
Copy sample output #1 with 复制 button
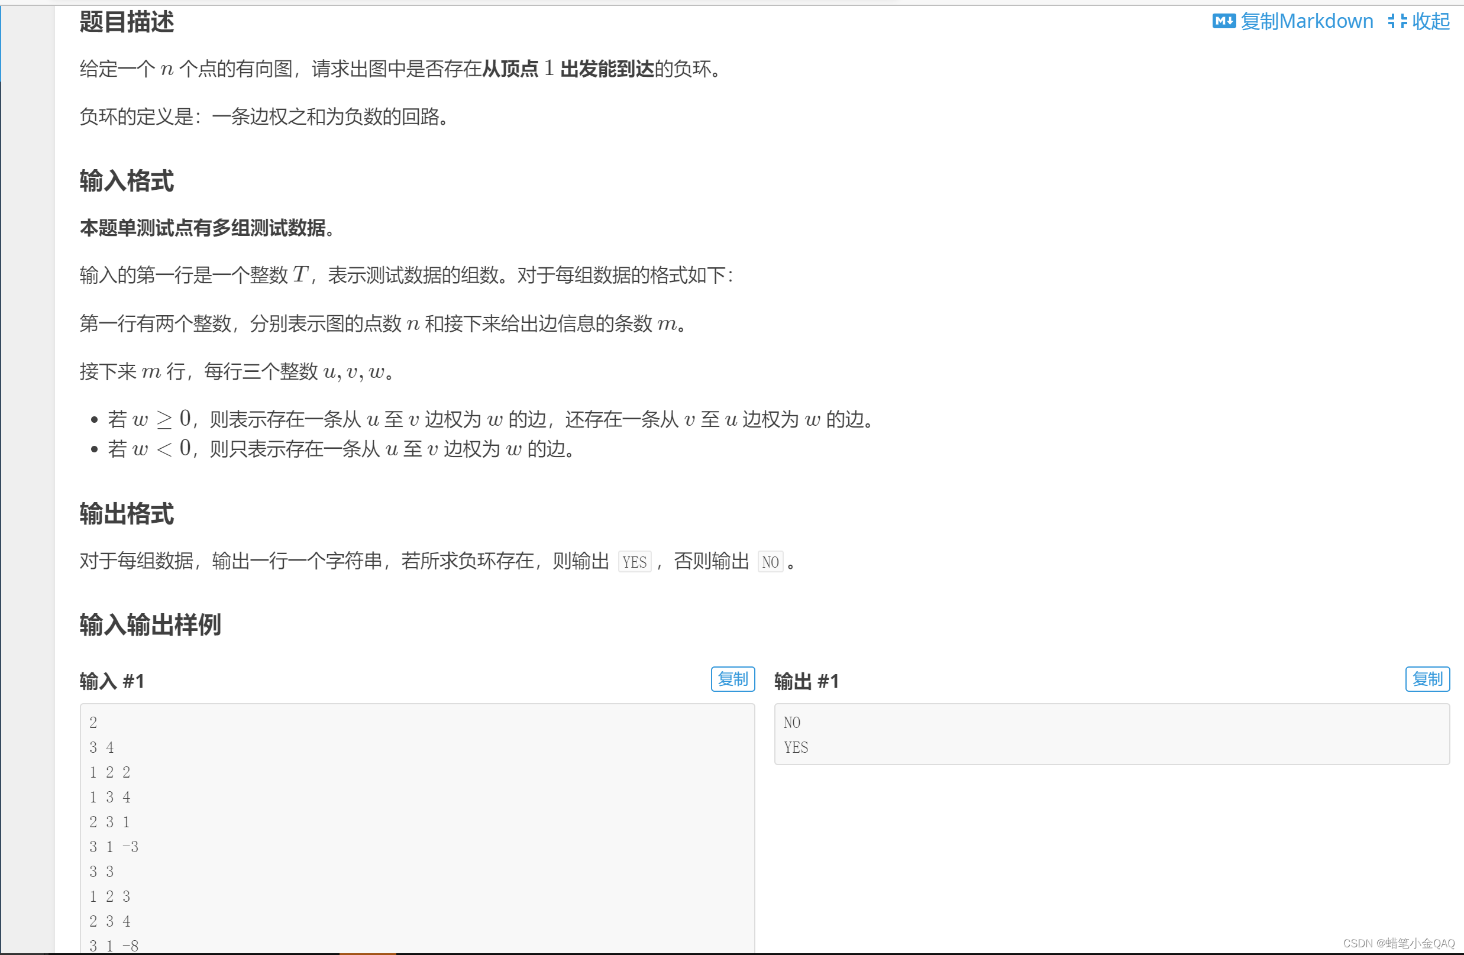coord(1427,679)
